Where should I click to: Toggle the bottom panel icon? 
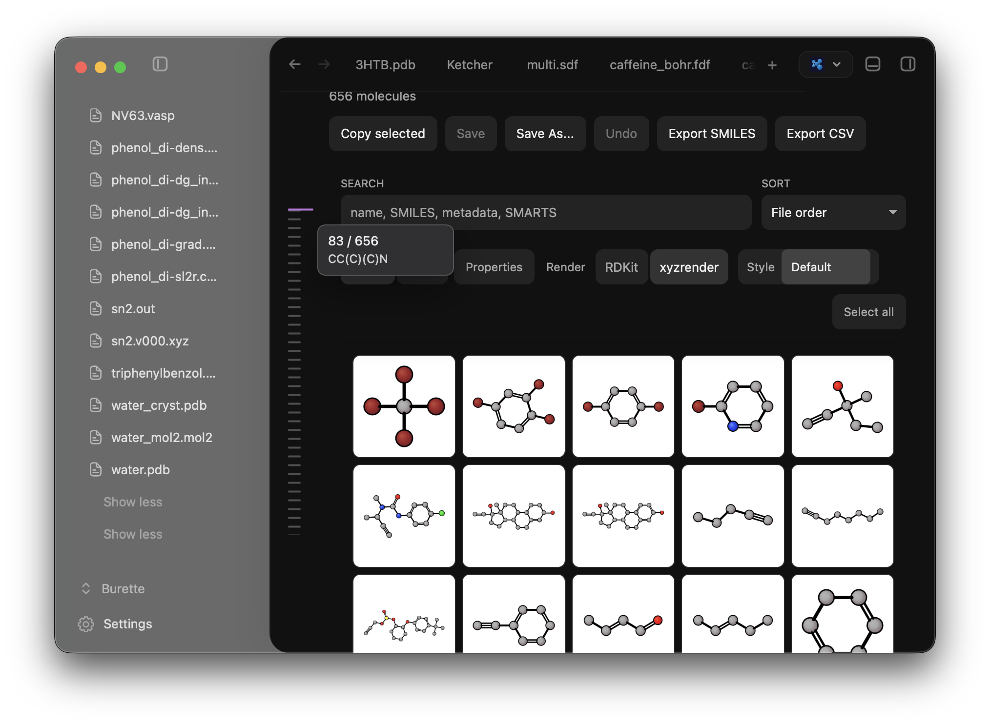click(873, 64)
